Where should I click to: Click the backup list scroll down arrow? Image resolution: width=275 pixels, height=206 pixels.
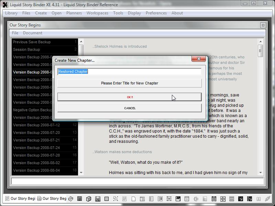tap(81, 172)
